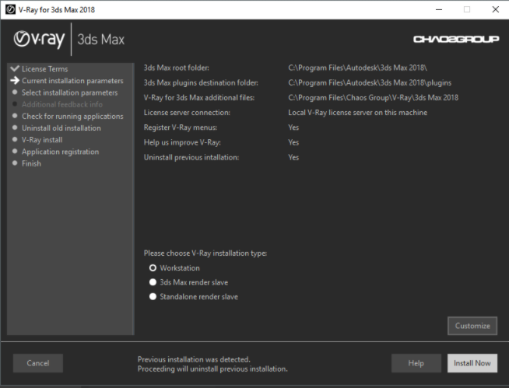Viewport: 509px width, 388px height.
Task: Open the Help button
Action: (x=416, y=363)
